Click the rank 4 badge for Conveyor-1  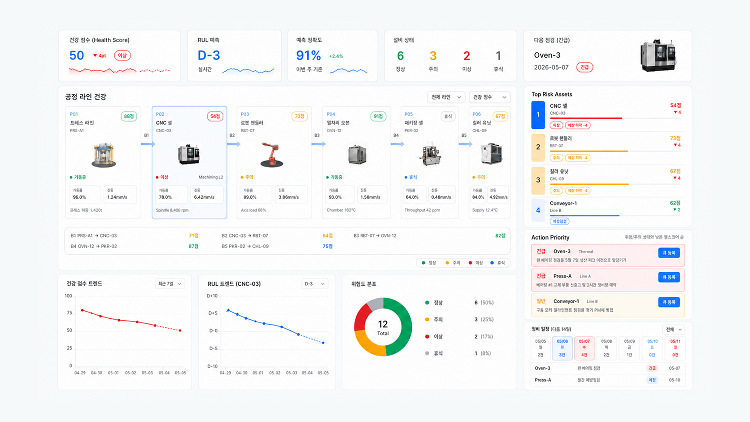pos(538,210)
